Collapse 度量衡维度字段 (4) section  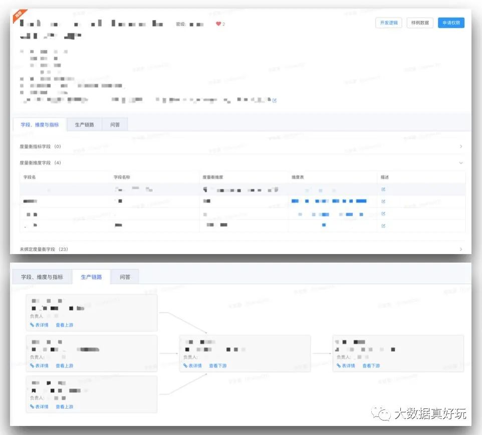[242, 163]
